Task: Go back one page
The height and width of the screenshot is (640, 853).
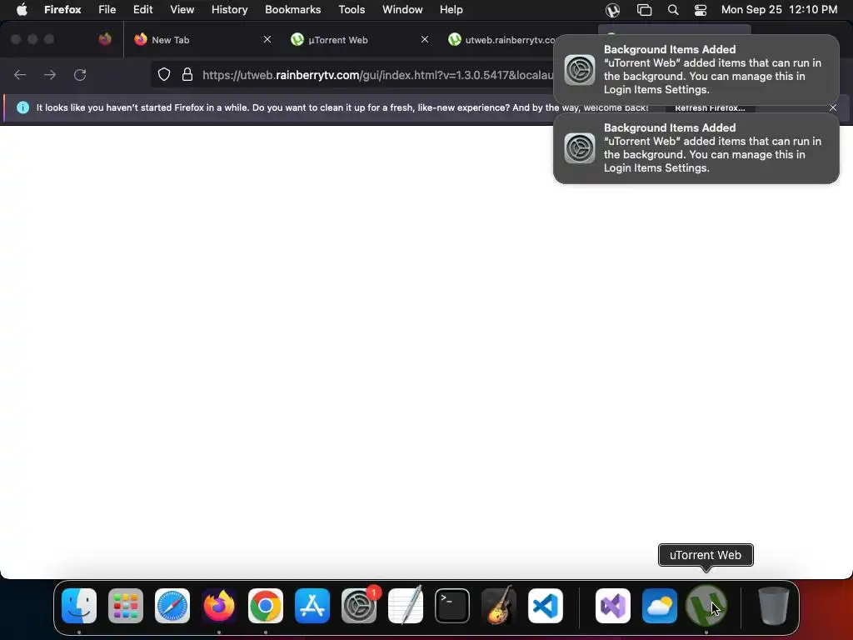Action: [20, 74]
